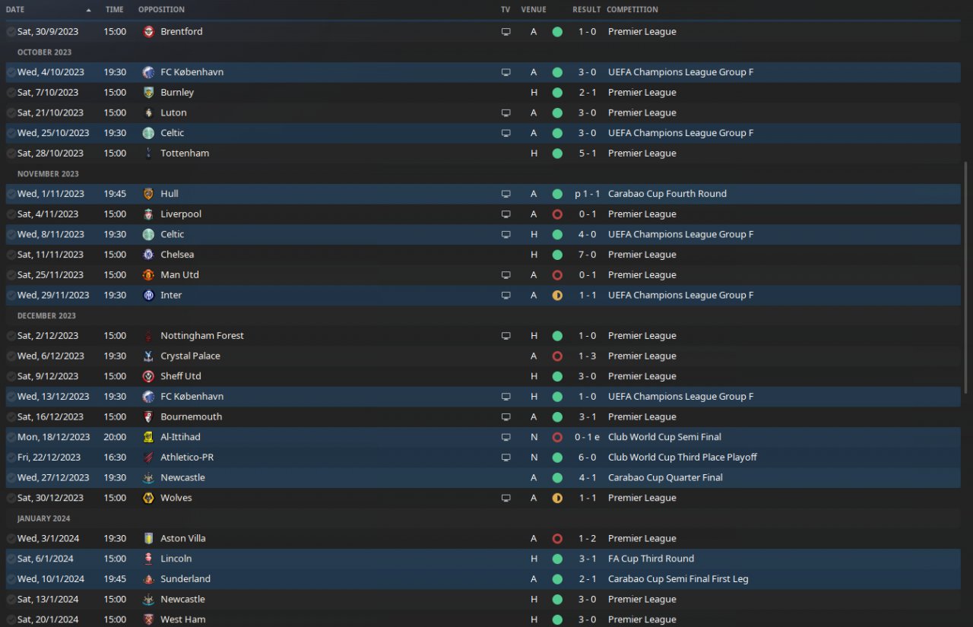Open the 7 - 0 result against Chelsea
This screenshot has height=627, width=973.
point(587,255)
